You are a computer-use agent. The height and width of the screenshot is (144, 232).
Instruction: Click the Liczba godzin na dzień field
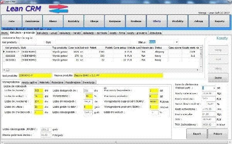88,107
